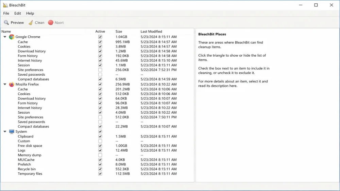The height and width of the screenshot is (191, 340).
Task: Click the Clean button label
Action: (39, 22)
